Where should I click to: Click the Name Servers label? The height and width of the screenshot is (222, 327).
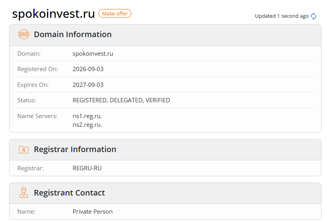tap(37, 116)
